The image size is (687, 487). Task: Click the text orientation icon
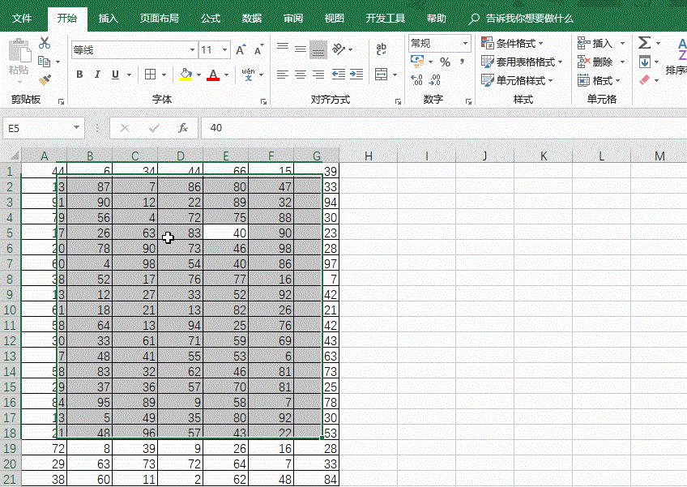click(339, 49)
